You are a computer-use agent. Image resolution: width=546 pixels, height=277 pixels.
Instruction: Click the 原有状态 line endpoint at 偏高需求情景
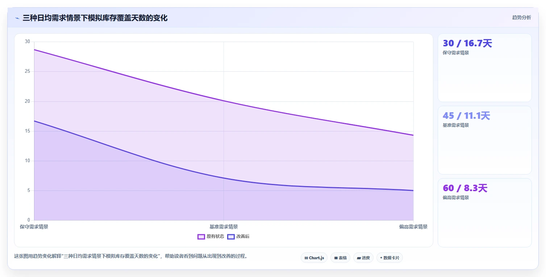point(413,135)
